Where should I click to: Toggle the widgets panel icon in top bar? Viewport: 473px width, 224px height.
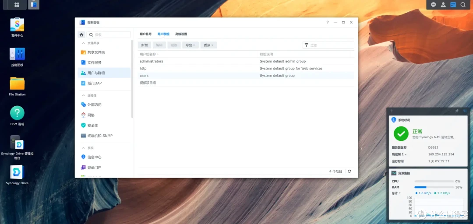453,4
